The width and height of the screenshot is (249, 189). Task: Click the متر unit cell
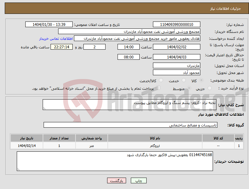click(92, 145)
